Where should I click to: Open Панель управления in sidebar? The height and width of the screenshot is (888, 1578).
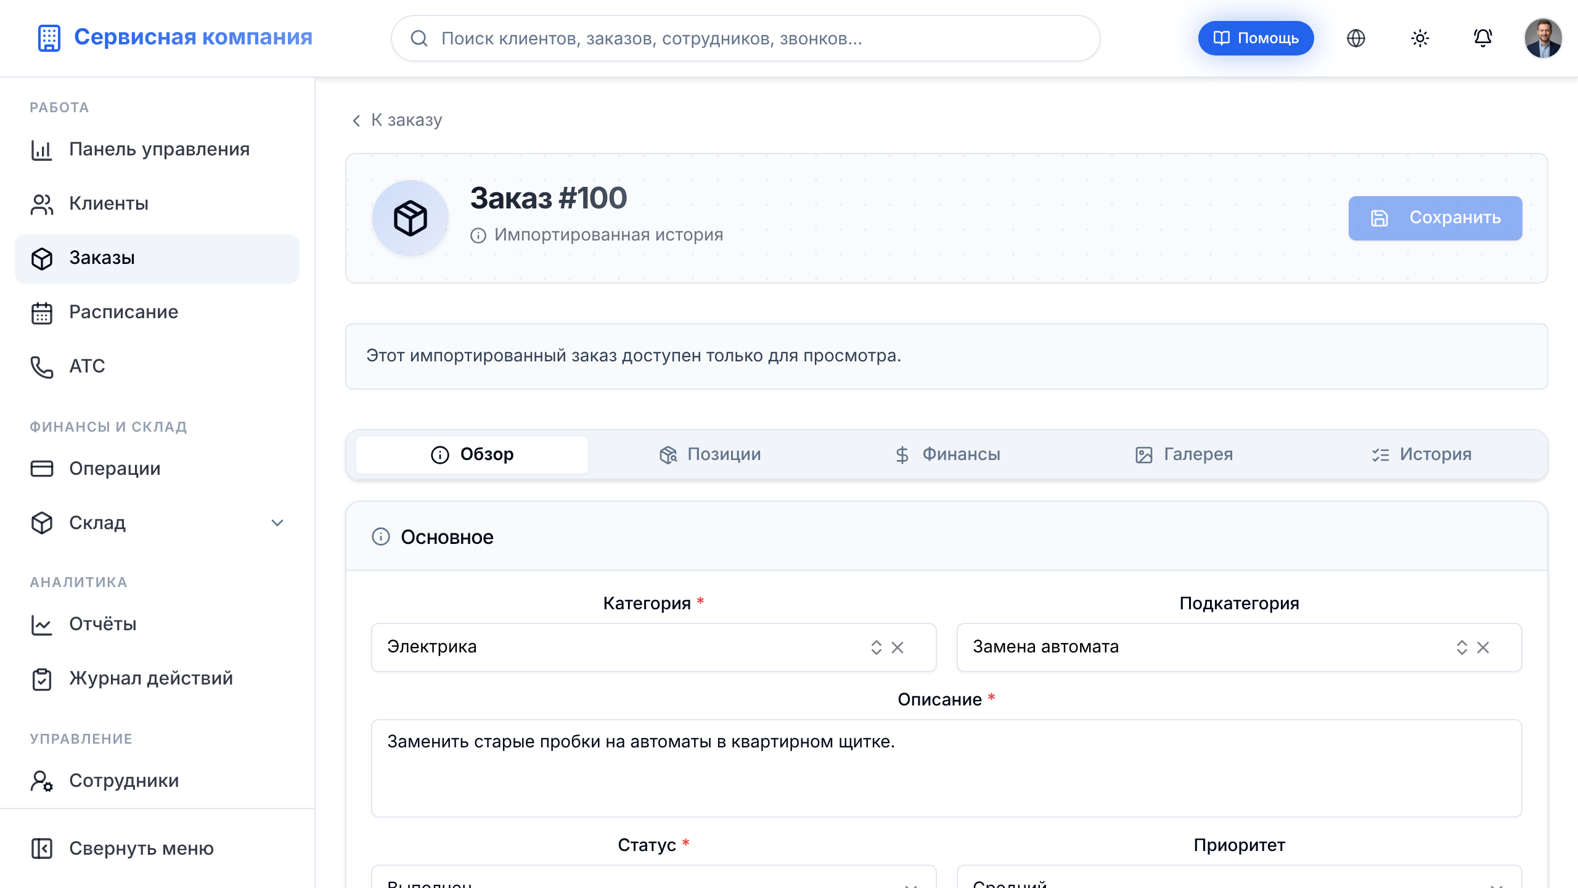[157, 149]
